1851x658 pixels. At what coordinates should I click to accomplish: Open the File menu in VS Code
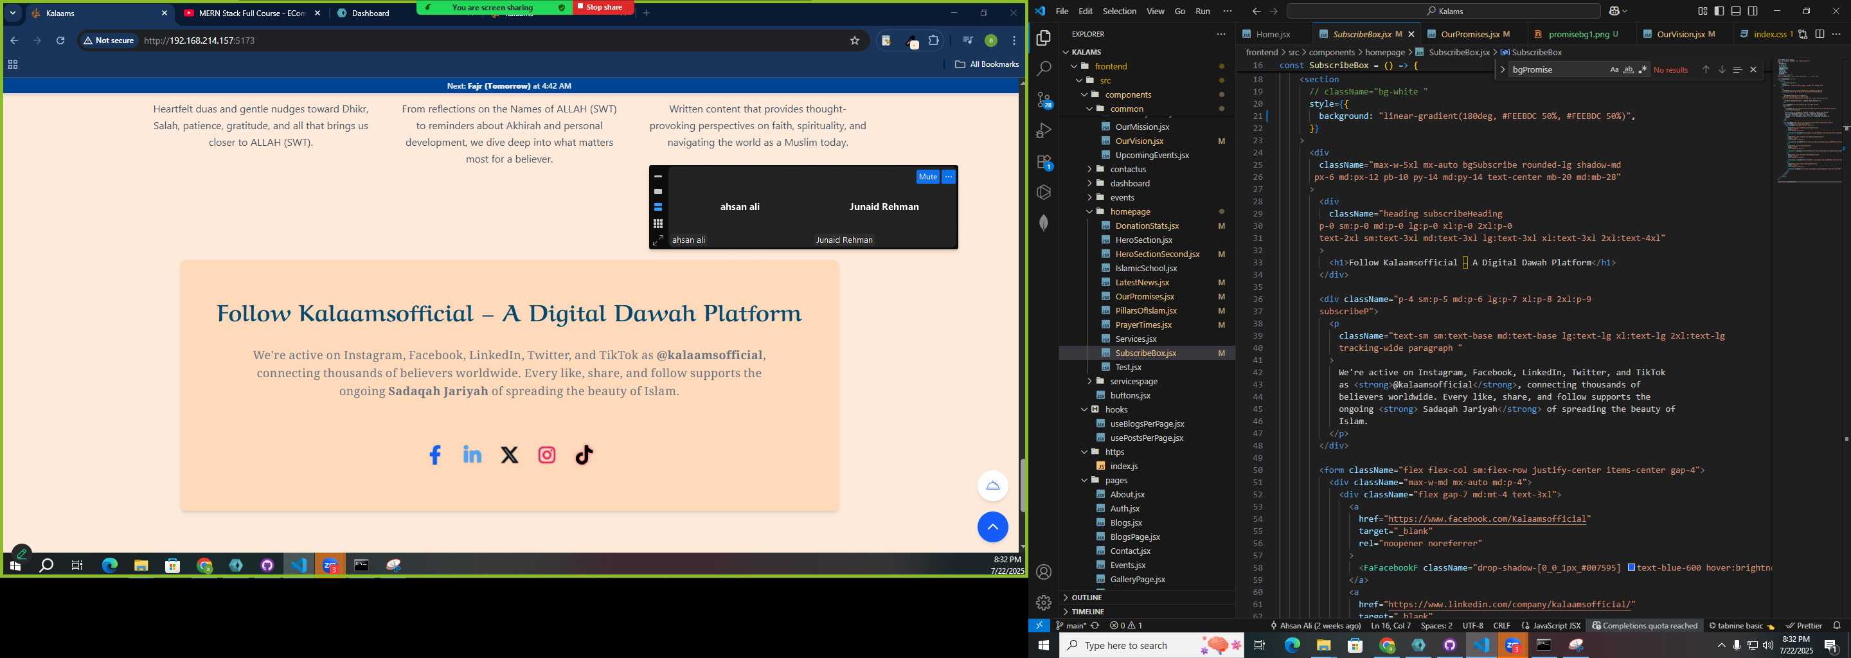pos(1062,11)
